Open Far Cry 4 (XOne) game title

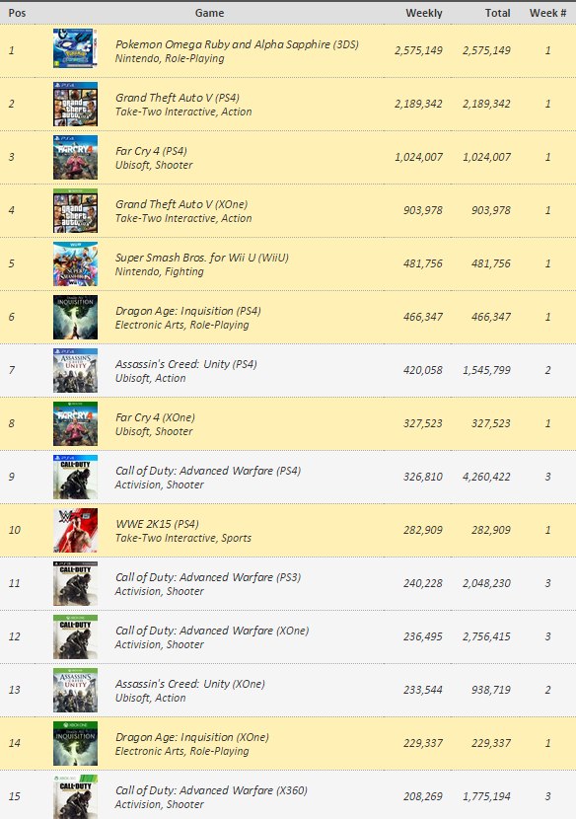155,417
